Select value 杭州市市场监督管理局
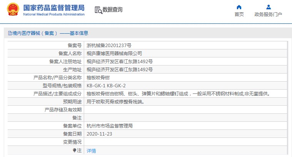 click(109, 126)
